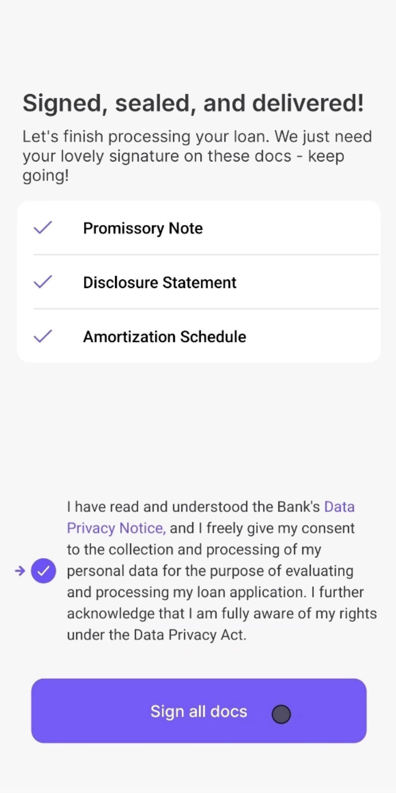Tap the Sign all docs button
Image resolution: width=396 pixels, height=793 pixels.
pyautogui.click(x=199, y=711)
